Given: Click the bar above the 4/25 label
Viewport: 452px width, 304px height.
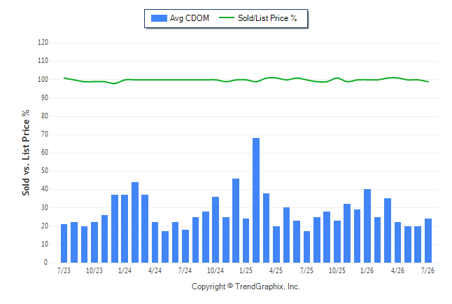Looking at the screenshot, I should (276, 244).
